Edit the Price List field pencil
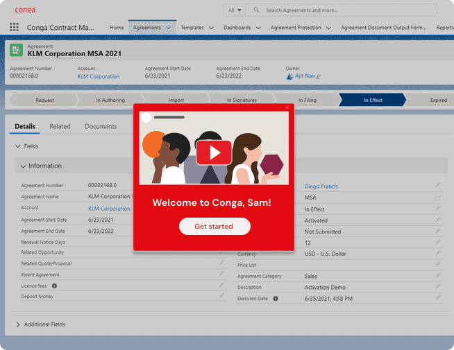The height and width of the screenshot is (350, 454). coord(438,264)
